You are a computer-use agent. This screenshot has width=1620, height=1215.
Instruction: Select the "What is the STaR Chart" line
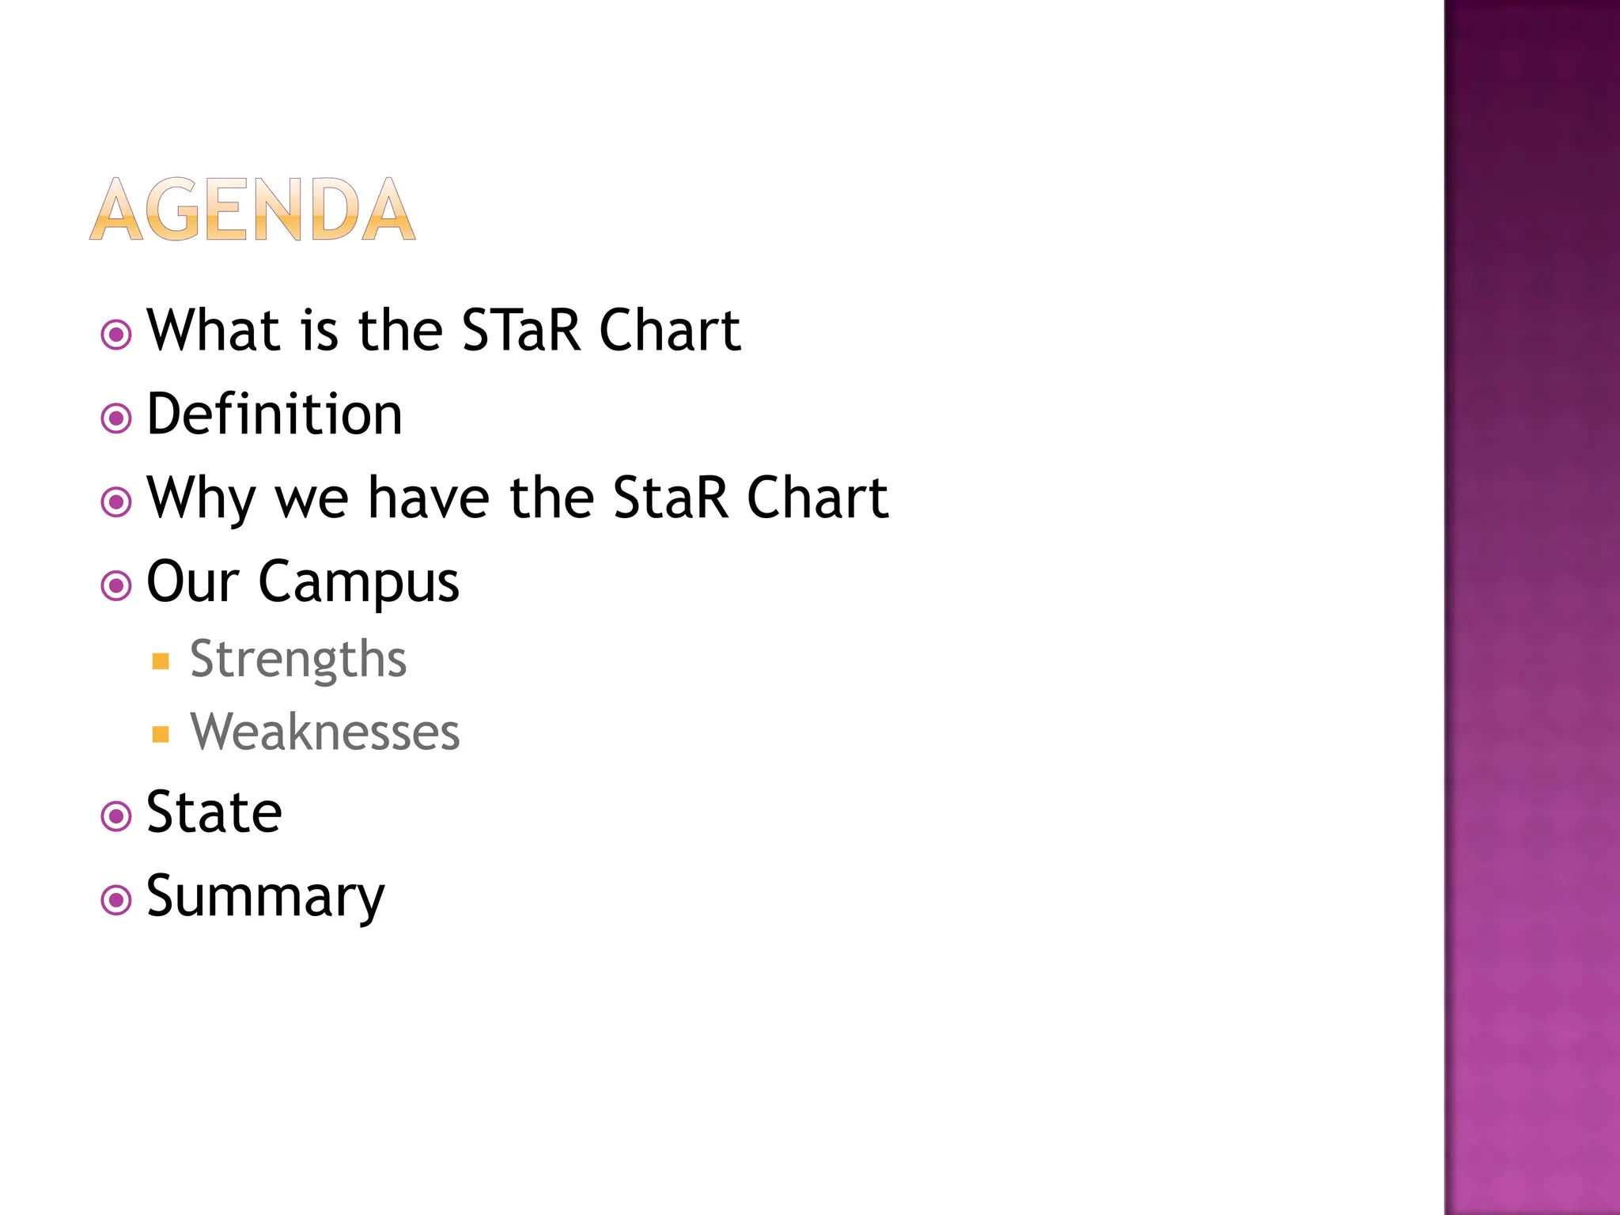[443, 330]
